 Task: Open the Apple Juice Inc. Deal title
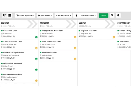coord(13,42)
